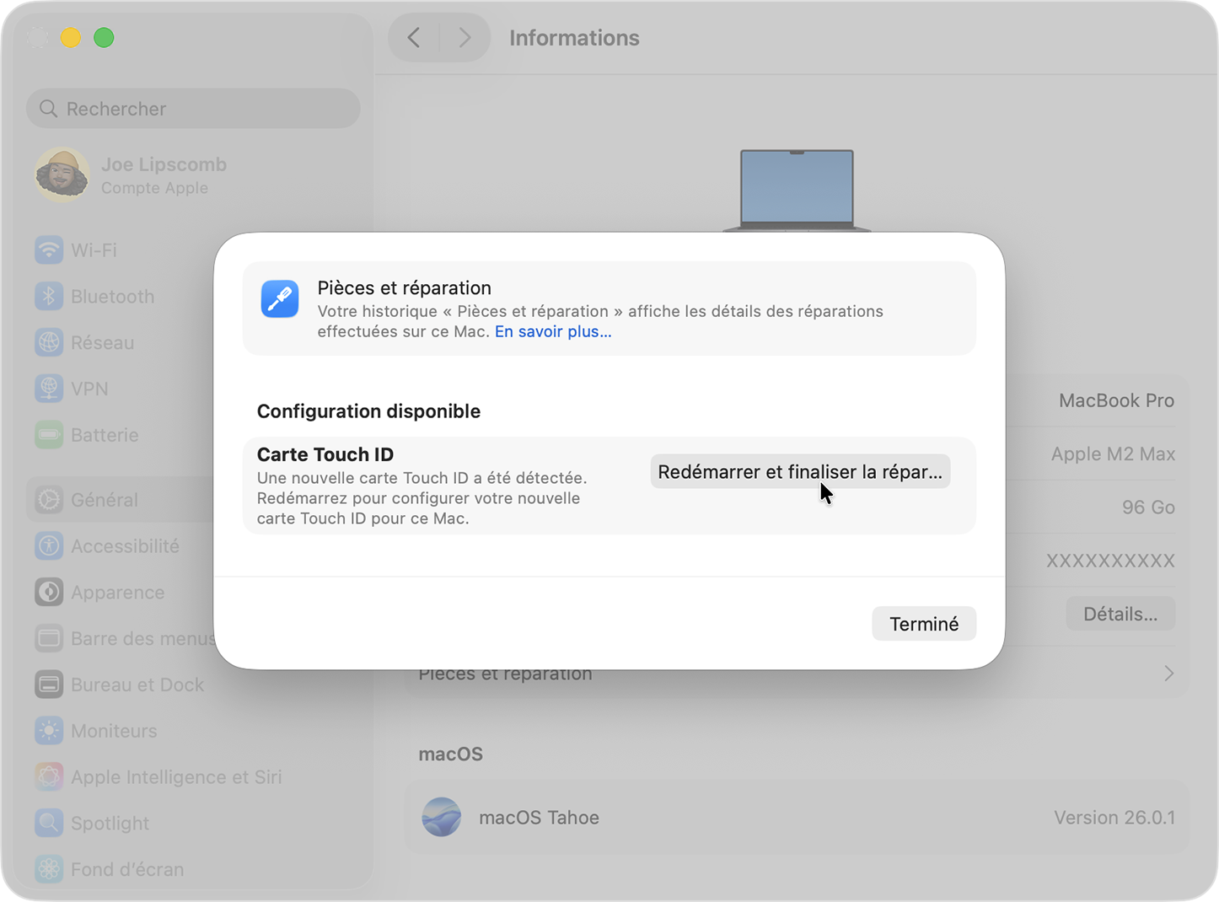
Task: Click the Apple Intelligence et Siri icon
Action: point(49,777)
